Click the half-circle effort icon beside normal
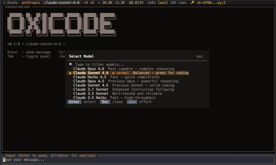The width and height of the screenshot is (276, 165). coord(113,73)
